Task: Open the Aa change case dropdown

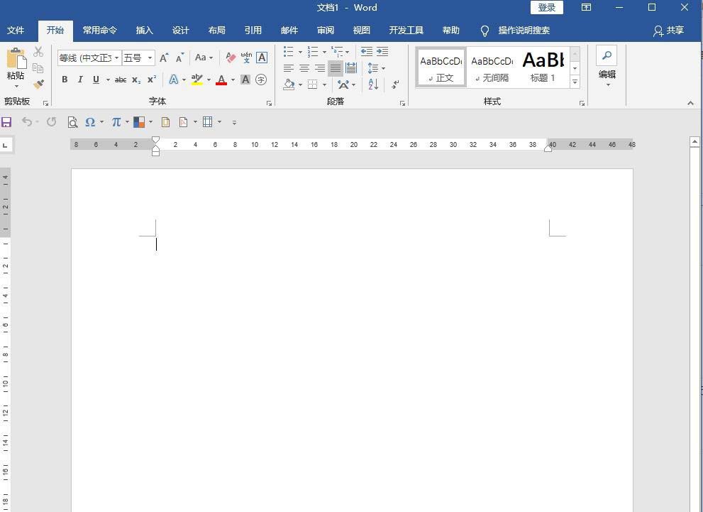Action: 204,58
